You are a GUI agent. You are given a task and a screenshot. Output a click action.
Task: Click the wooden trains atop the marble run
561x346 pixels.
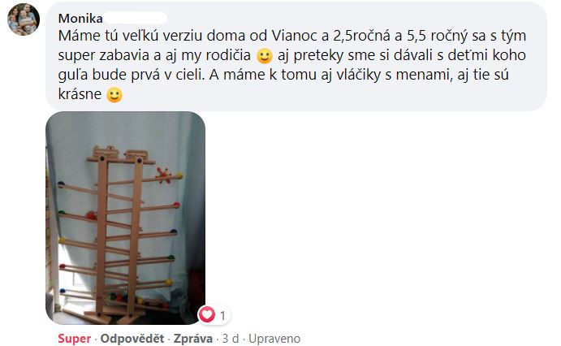[120, 154]
